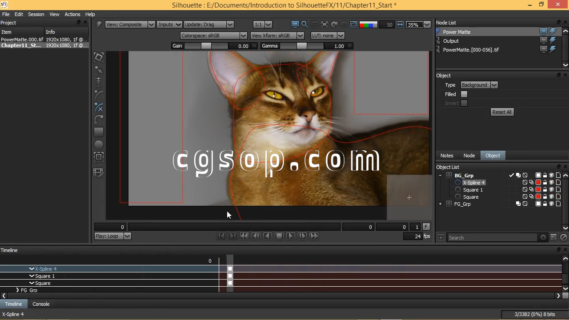The width and height of the screenshot is (569, 320).
Task: Click the lightning icon for Output node
Action: [553, 40]
